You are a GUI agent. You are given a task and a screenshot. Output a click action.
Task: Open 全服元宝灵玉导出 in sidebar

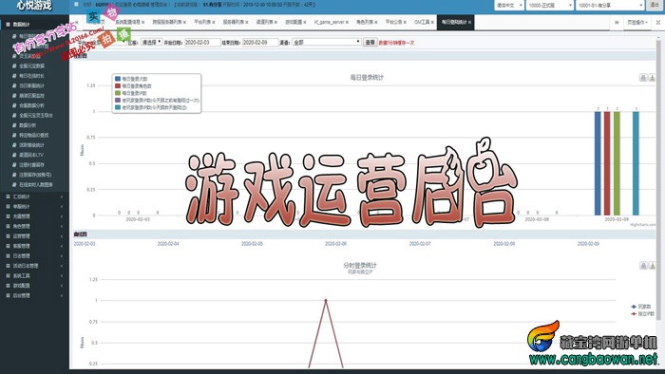click(36, 116)
